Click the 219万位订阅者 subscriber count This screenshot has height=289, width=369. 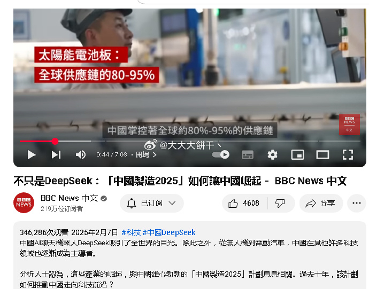pyautogui.click(x=61, y=208)
